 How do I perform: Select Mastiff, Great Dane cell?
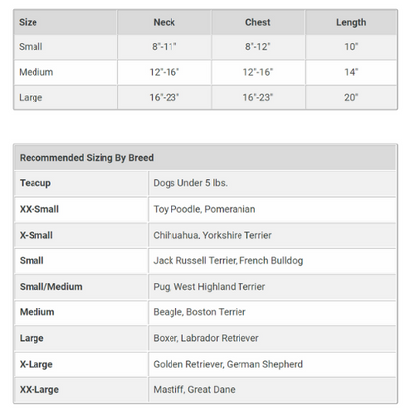pos(272,390)
